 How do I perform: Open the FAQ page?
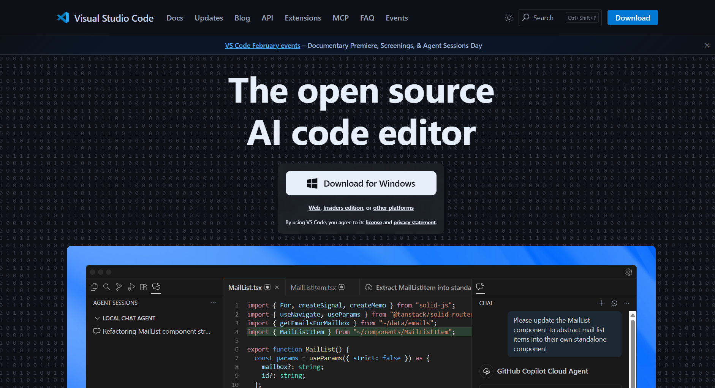pyautogui.click(x=367, y=18)
